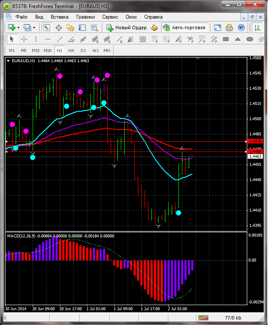The height and width of the screenshot is (325, 268).
Task: Pick the trendline drawing tool
Action: [60, 39]
